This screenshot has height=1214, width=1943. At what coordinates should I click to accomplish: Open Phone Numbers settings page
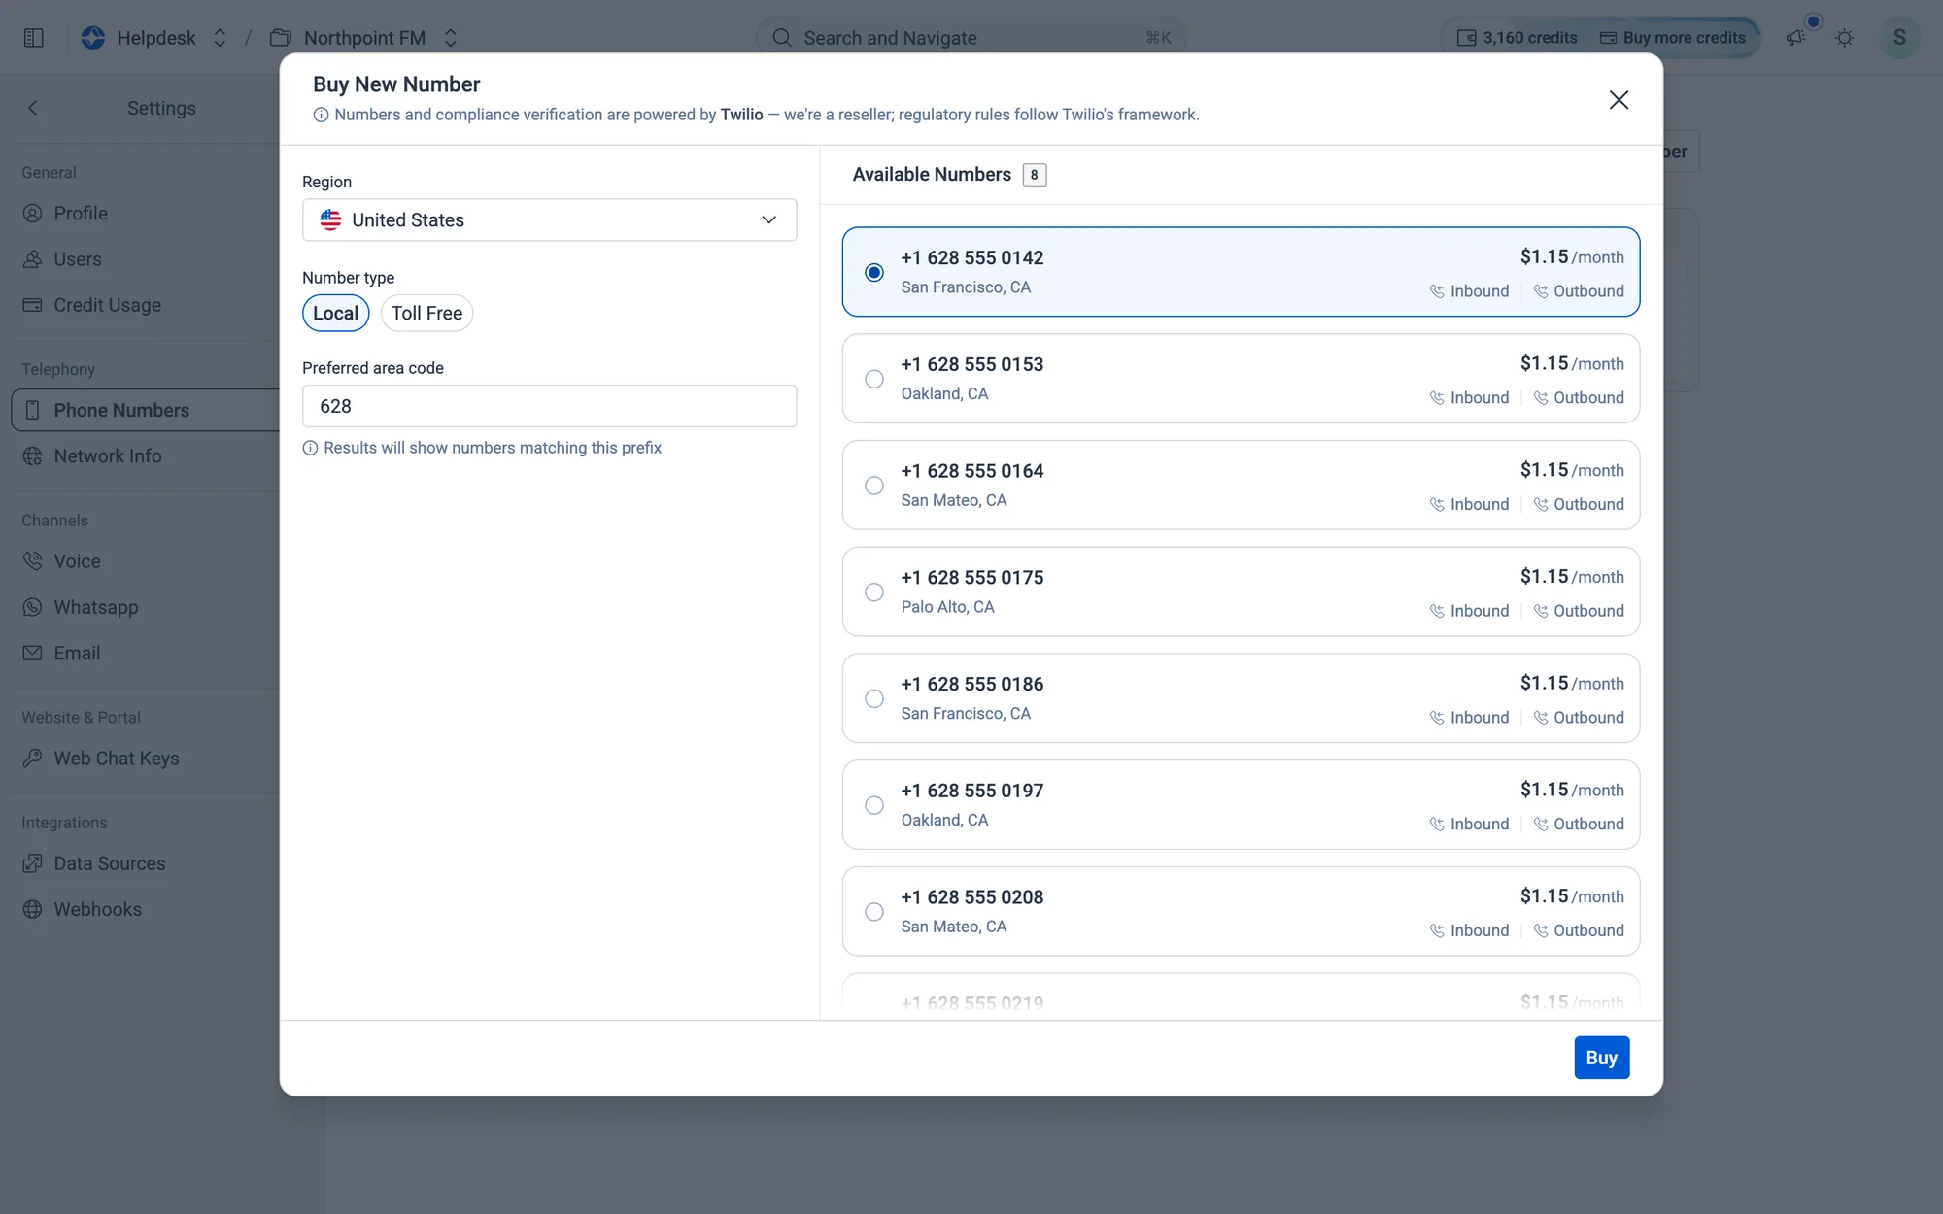(x=146, y=410)
